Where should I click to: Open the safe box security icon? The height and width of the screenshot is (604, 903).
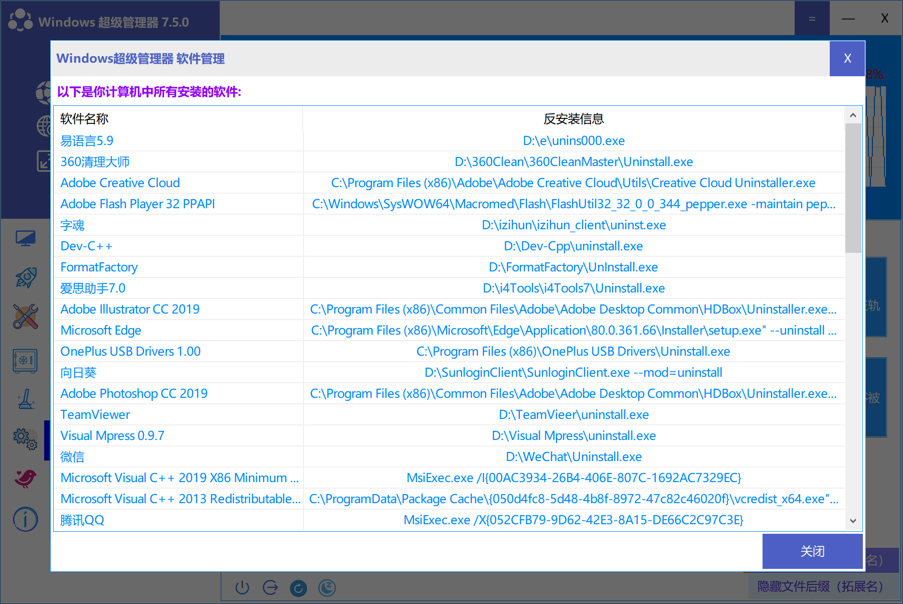pyautogui.click(x=25, y=361)
